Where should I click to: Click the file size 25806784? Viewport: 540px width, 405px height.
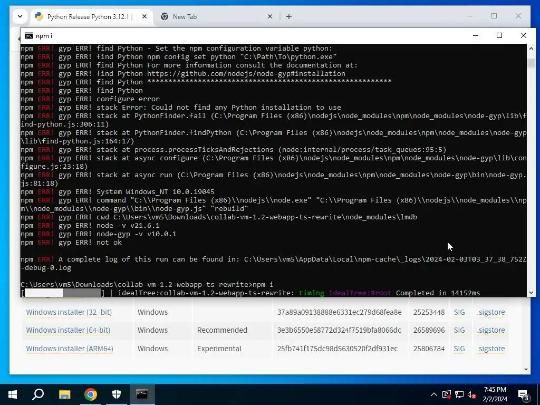coord(429,349)
